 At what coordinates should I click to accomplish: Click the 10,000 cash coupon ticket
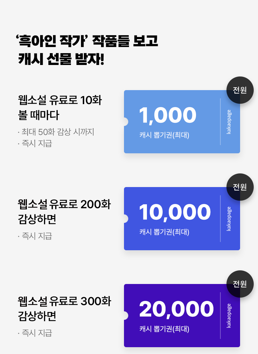(182, 219)
